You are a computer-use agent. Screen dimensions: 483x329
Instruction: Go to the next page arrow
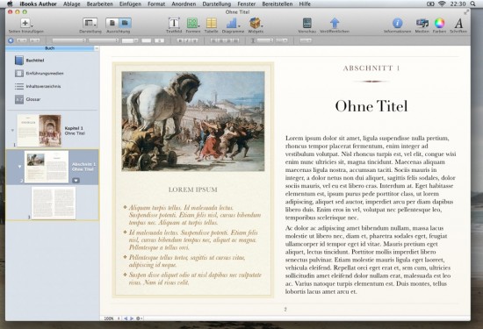(132, 318)
